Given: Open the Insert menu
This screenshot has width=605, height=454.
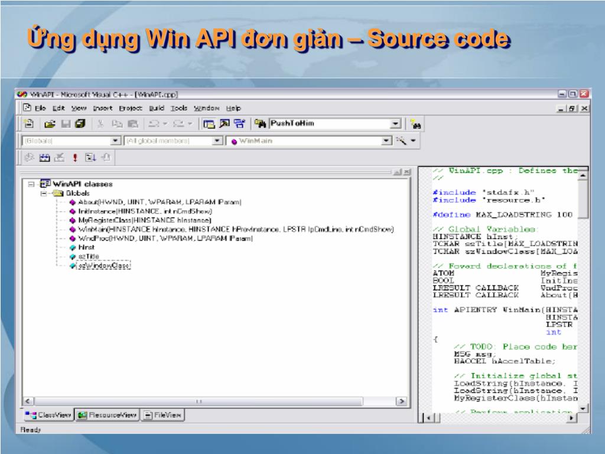Looking at the screenshot, I should [103, 108].
